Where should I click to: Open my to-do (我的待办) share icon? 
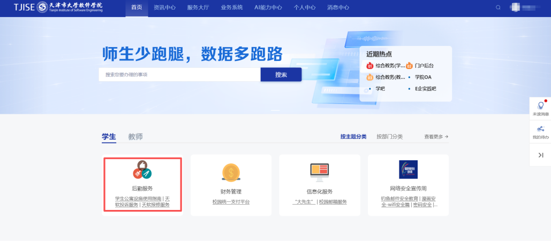pyautogui.click(x=540, y=129)
